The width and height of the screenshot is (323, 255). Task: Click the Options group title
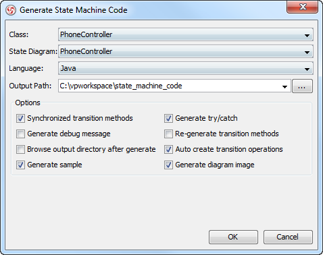point(28,103)
